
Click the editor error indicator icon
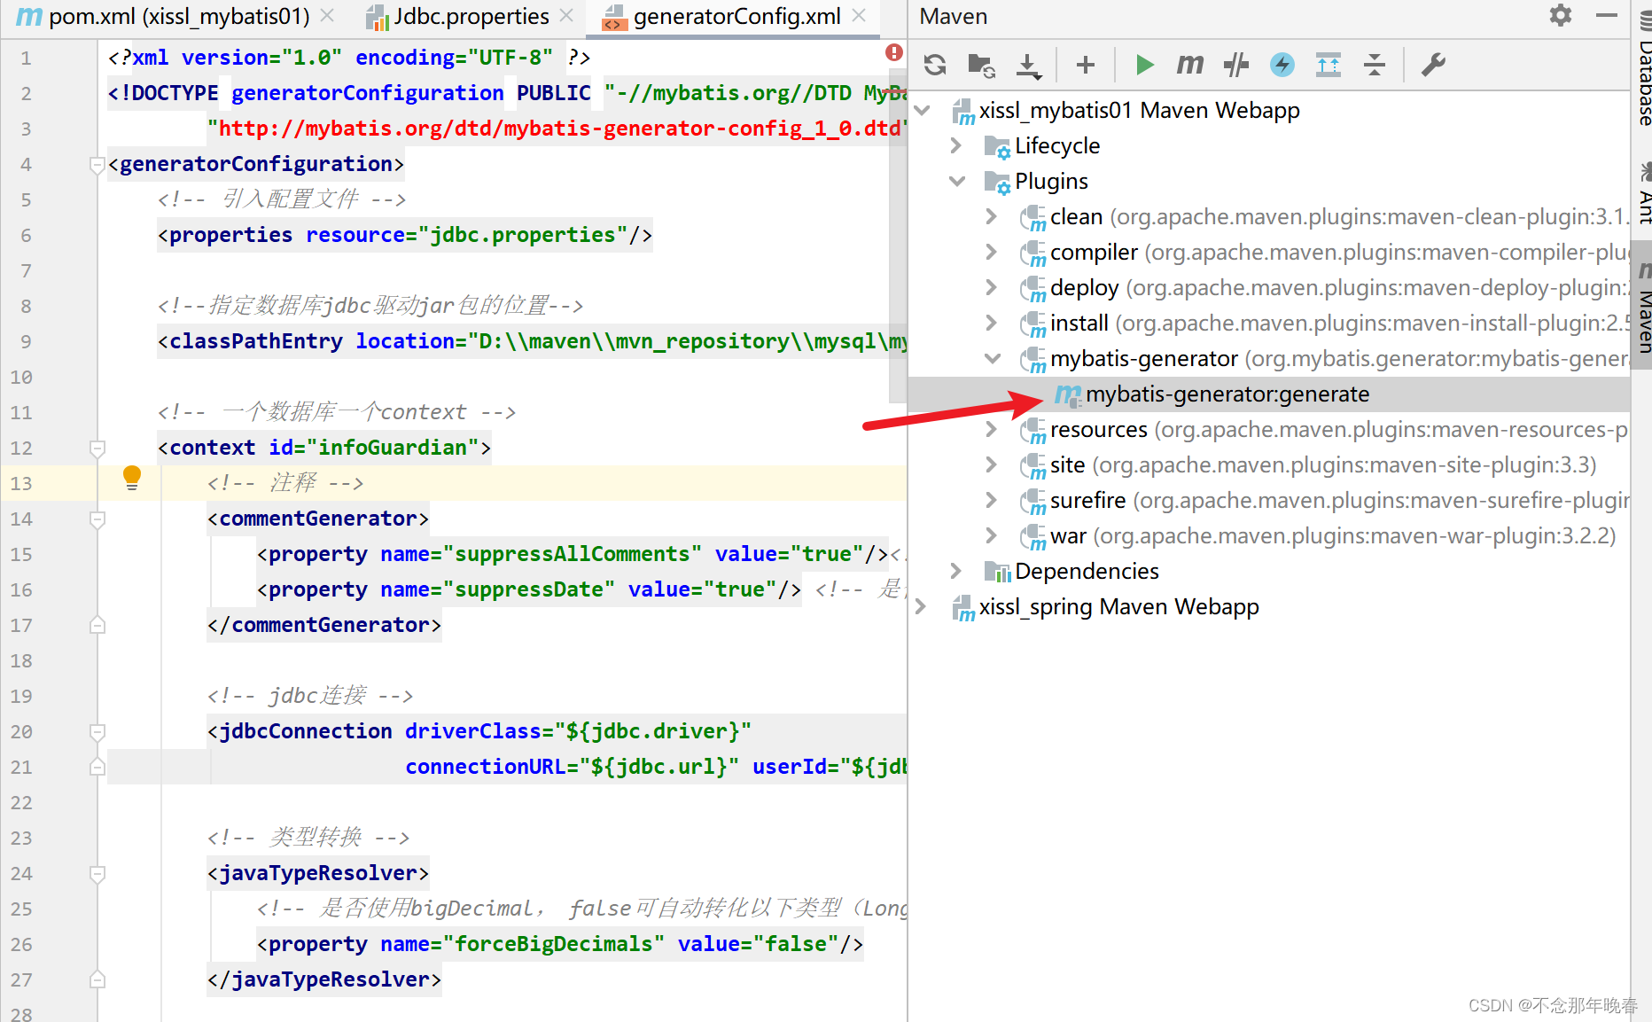894,52
